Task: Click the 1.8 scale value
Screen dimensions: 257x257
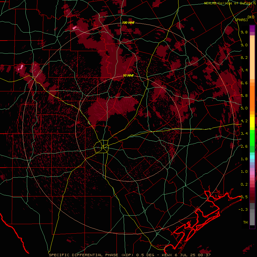Action: 244,159
